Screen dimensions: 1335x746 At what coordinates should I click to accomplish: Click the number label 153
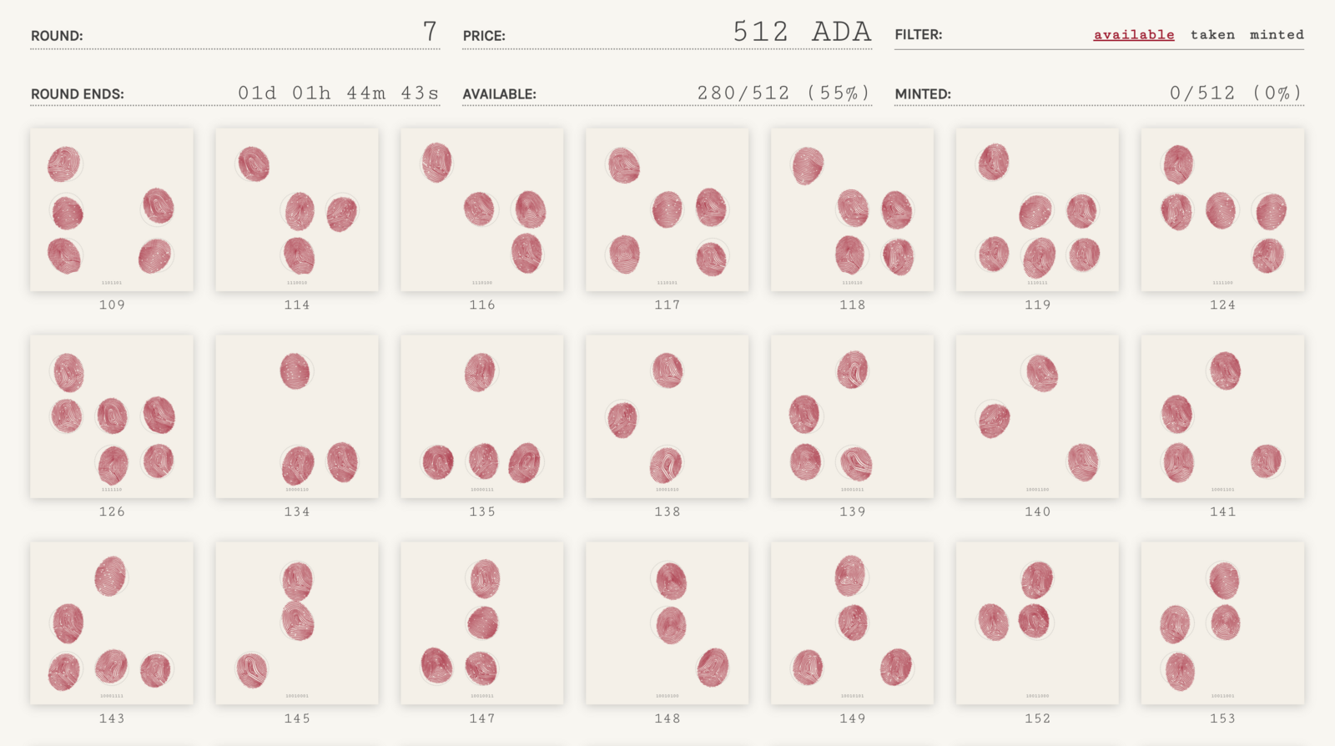(x=1222, y=718)
